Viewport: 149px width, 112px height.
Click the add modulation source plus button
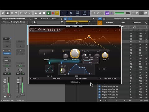tap(100, 69)
